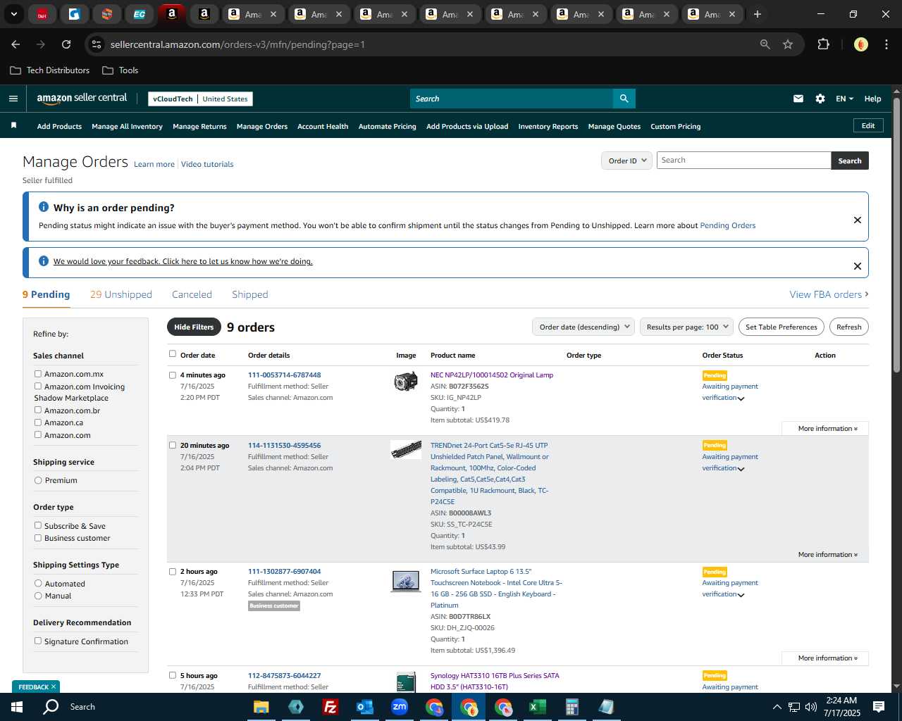Viewport: 902px width, 721px height.
Task: Open the Order date (descending) sort dropdown
Action: coord(584,327)
